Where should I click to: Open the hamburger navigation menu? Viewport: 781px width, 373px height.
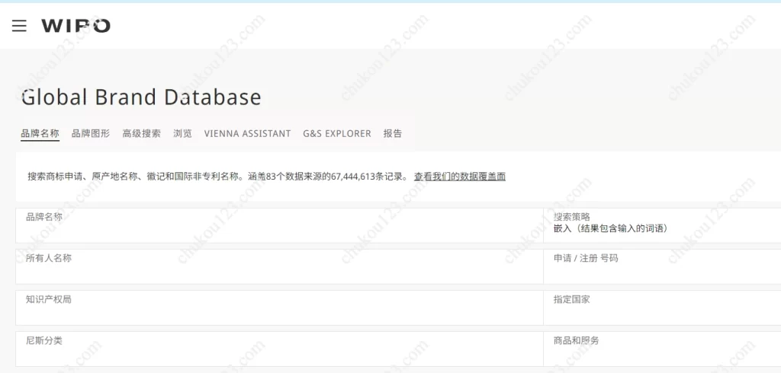coord(19,26)
